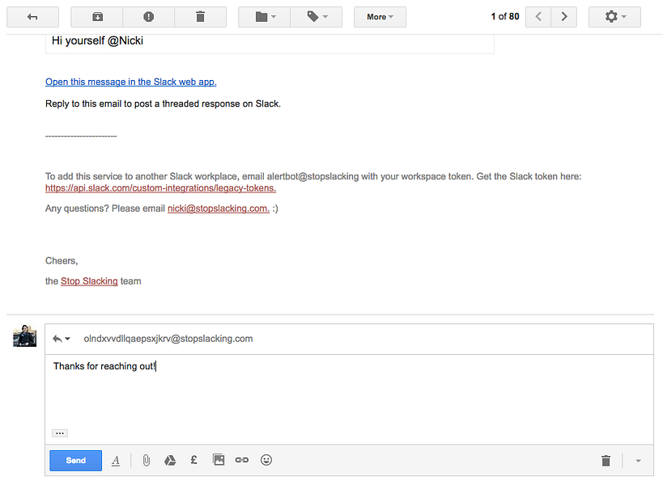Archive this conversation
This screenshot has width=663, height=485.
tap(97, 17)
